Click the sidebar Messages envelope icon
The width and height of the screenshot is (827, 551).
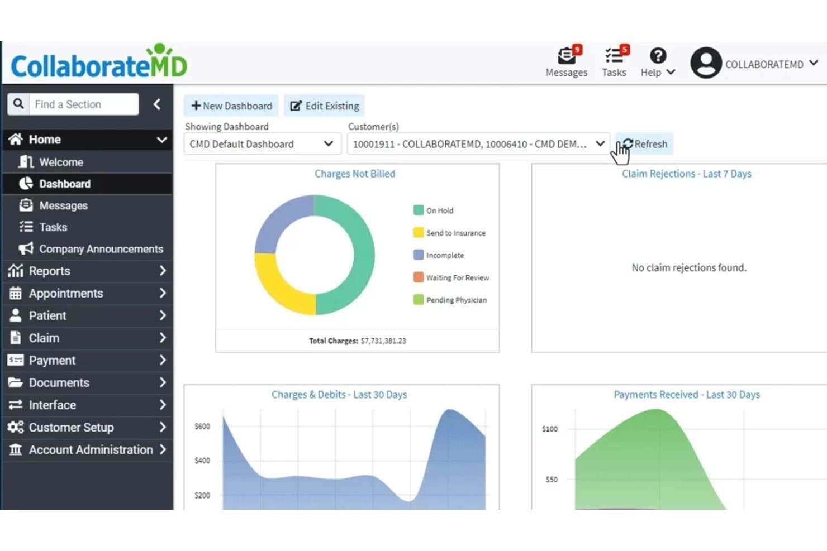[26, 205]
